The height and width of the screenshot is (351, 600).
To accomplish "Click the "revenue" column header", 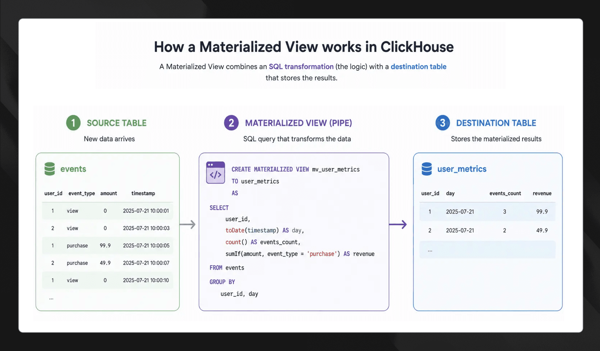I will pos(542,193).
